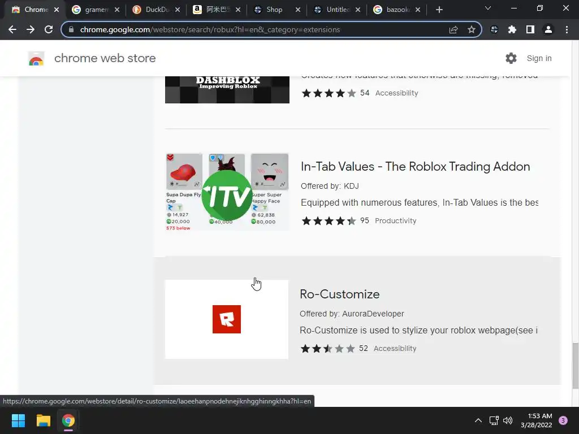Viewport: 579px width, 434px height.
Task: Toggle the Chrome side panel
Action: pyautogui.click(x=530, y=29)
